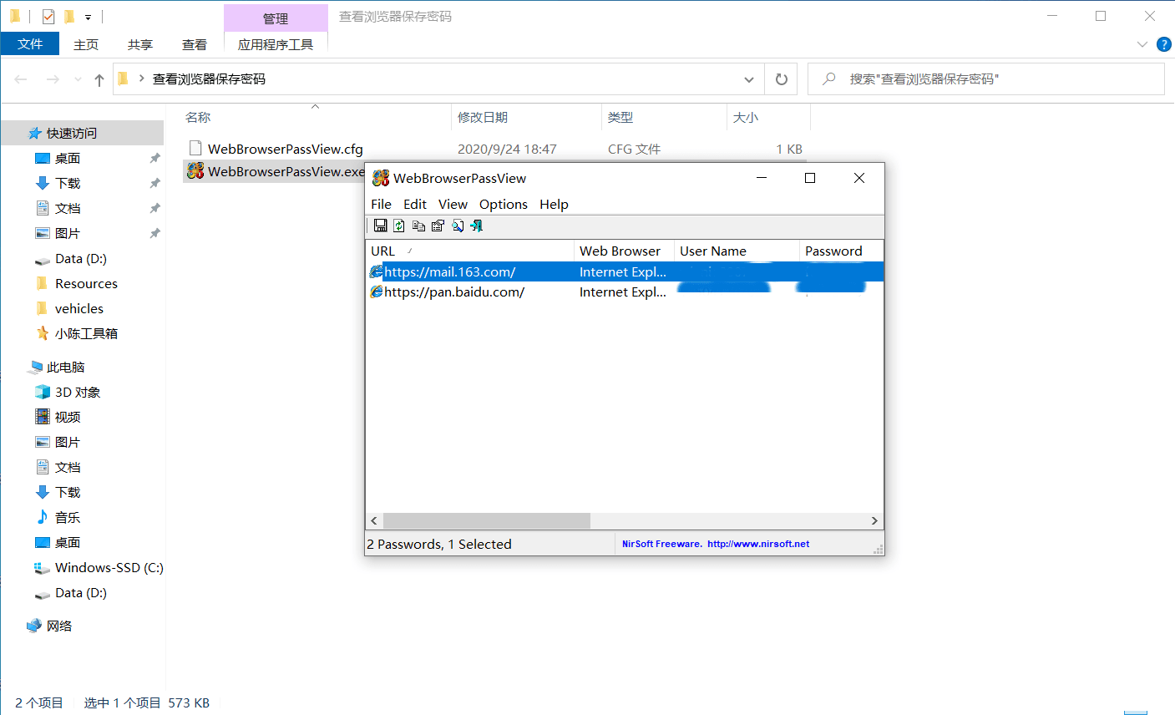The height and width of the screenshot is (715, 1175).
Task: Click the IE icon beside mail.163.com
Action: [x=377, y=271]
